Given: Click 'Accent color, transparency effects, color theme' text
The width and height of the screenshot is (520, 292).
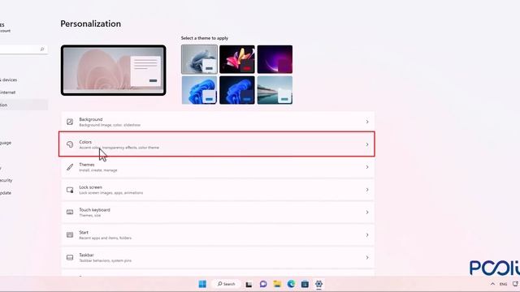Looking at the screenshot, I should tap(119, 148).
